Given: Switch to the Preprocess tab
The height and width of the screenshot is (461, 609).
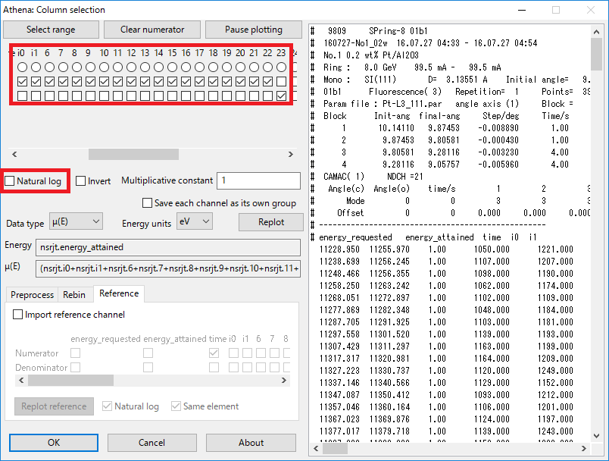Looking at the screenshot, I should pyautogui.click(x=33, y=295).
